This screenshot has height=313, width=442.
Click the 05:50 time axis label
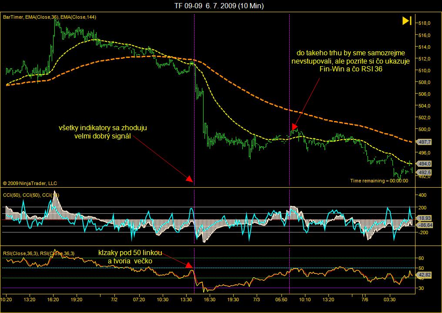(281, 300)
